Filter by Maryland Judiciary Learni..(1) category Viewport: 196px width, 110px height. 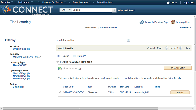pyautogui.click(x=28, y=57)
